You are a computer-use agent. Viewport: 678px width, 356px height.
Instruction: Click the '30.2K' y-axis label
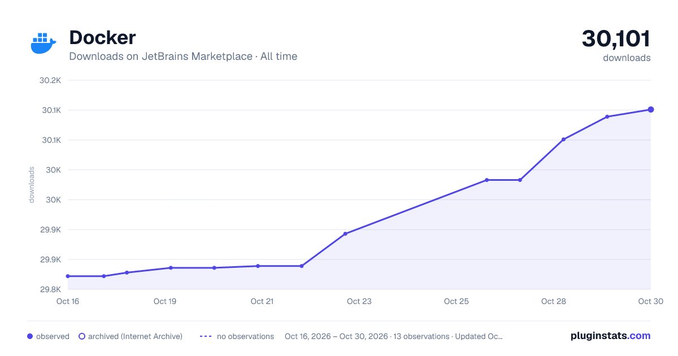pyautogui.click(x=50, y=80)
